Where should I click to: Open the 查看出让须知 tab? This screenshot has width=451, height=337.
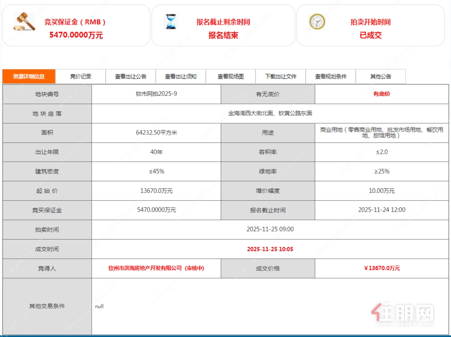click(180, 77)
